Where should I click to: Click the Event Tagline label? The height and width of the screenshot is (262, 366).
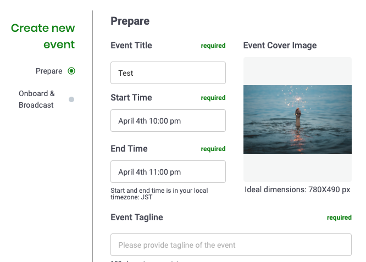pyautogui.click(x=137, y=217)
